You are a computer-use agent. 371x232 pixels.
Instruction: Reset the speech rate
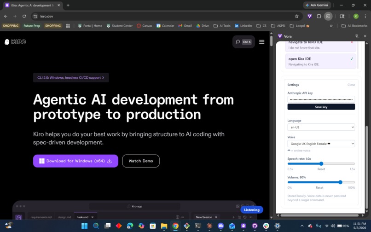coord(321,169)
